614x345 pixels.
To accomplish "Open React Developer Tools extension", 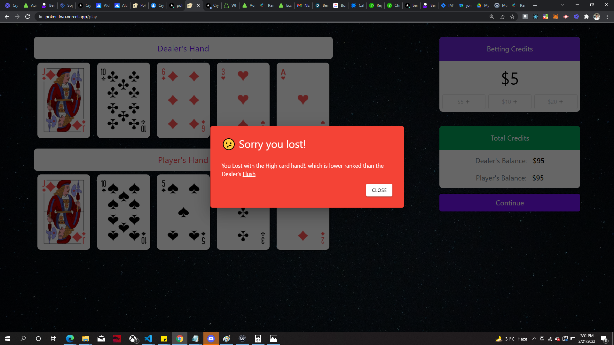I will click(x=535, y=17).
